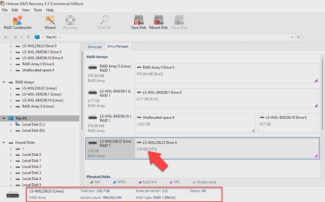
Task: Open the Help menu
Action: tap(50, 10)
